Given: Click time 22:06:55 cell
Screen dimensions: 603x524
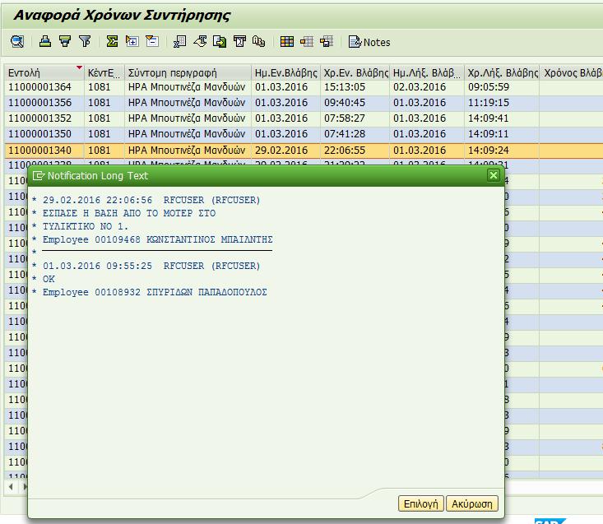Looking at the screenshot, I should coord(355,150).
